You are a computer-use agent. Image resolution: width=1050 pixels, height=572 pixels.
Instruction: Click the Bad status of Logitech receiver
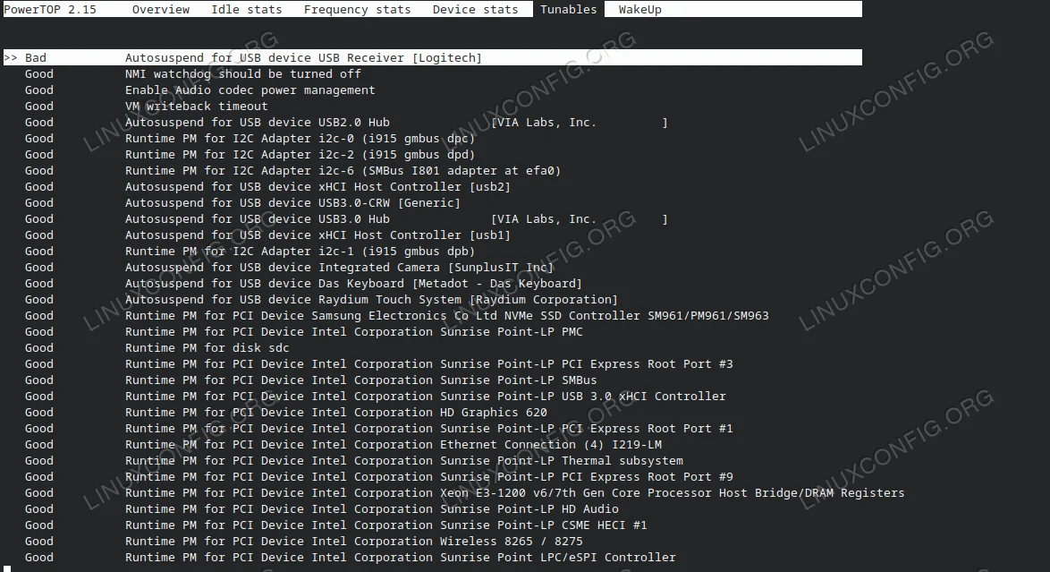pos(36,57)
